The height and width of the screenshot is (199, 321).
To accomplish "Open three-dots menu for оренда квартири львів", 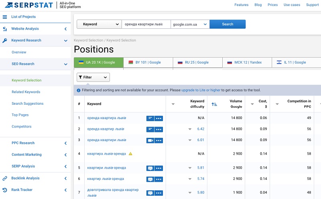I will [158, 140].
